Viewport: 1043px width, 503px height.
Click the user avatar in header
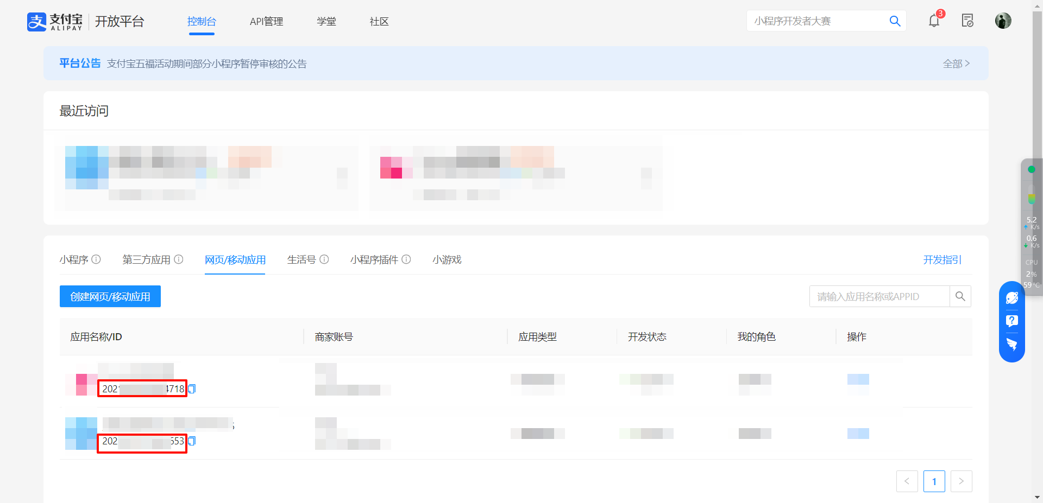1003,21
